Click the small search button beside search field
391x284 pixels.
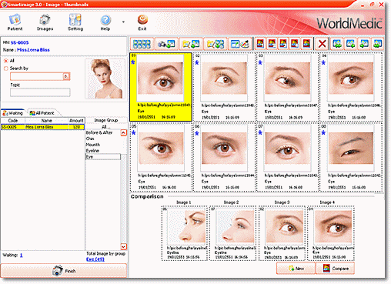click(66, 76)
